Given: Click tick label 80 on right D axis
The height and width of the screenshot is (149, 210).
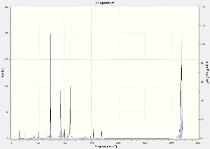Looking at the screenshot, I should click(x=202, y=63).
